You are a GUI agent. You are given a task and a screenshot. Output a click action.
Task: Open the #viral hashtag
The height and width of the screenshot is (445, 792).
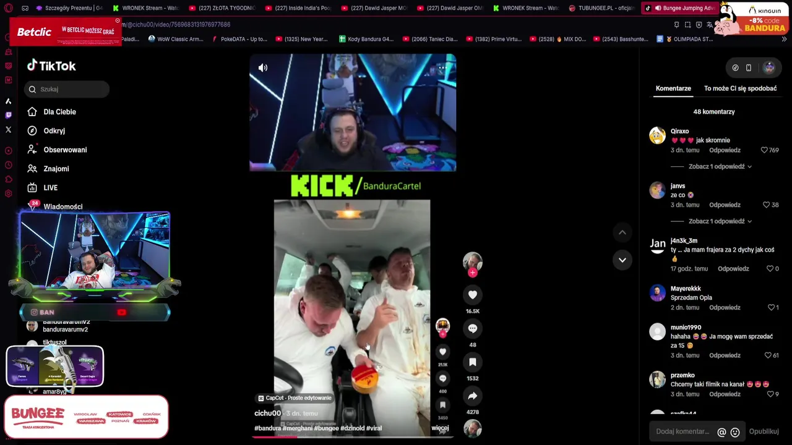[374, 428]
